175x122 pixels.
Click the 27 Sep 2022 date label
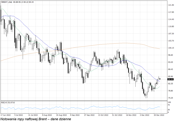pyautogui.click(x=89, y=115)
